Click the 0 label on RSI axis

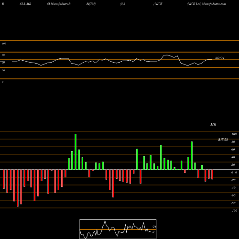[2, 82]
